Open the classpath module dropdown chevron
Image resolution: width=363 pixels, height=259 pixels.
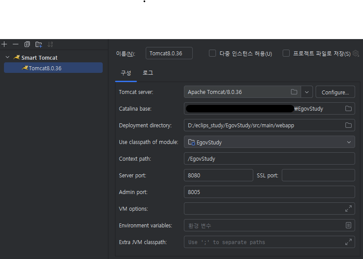(x=349, y=142)
